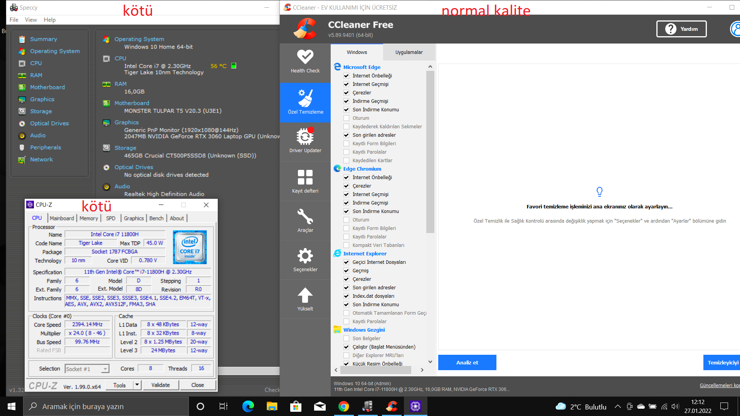Screen dimensions: 740x416
Task: Open the CPU-Z Socket selection dropdown
Action: (x=105, y=369)
